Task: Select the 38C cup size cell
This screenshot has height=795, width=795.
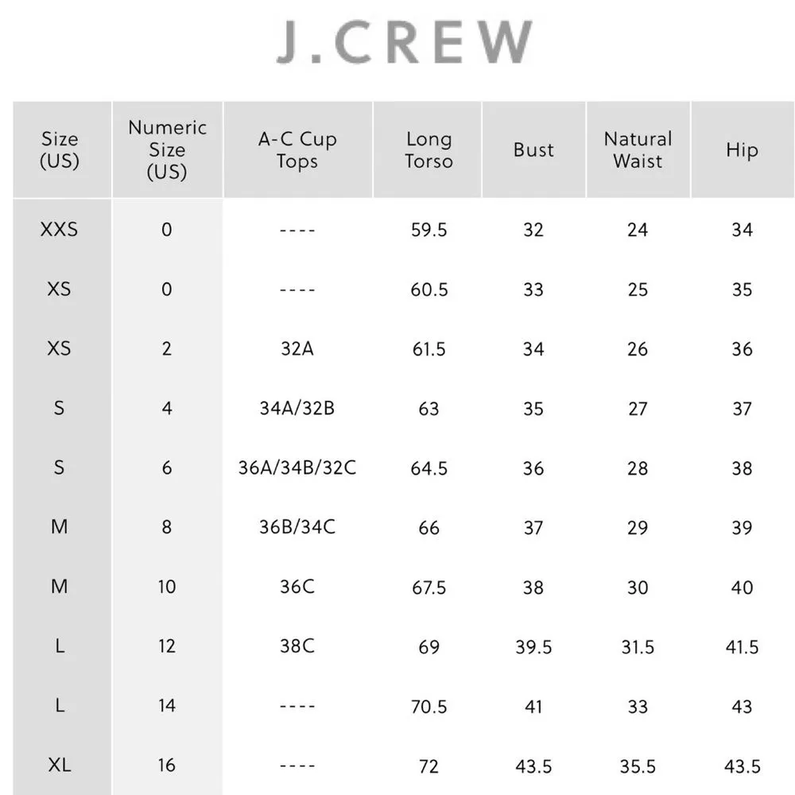Action: click(x=297, y=646)
